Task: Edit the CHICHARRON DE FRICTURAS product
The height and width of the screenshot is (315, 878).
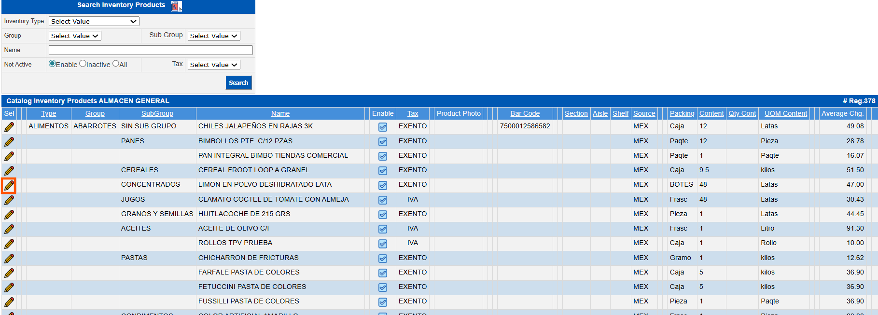Action: [x=9, y=259]
